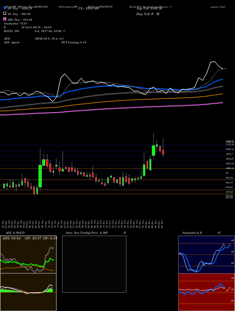Click the blue 20 Day legend swatch
This screenshot has height=311, width=235.
pos(5,8)
